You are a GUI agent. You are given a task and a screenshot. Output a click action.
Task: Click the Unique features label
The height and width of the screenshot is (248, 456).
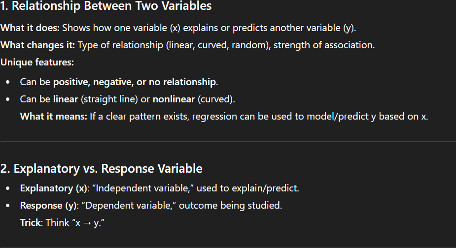tap(37, 62)
